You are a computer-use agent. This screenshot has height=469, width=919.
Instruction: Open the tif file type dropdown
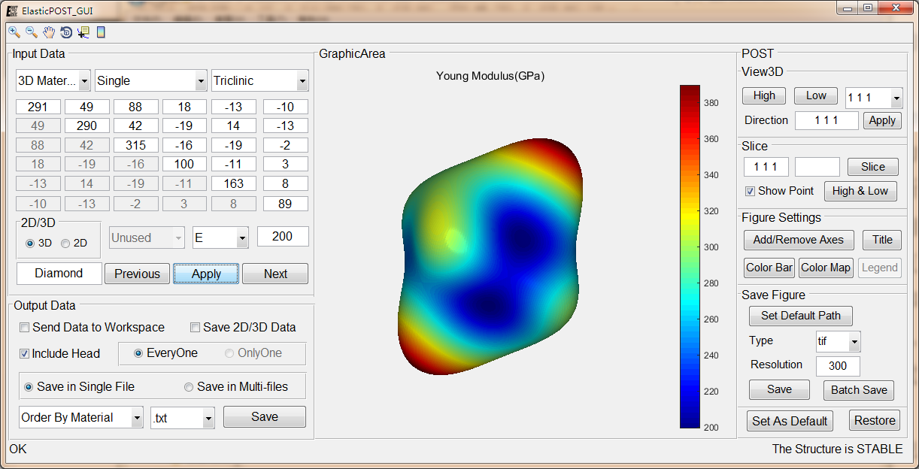(x=838, y=341)
